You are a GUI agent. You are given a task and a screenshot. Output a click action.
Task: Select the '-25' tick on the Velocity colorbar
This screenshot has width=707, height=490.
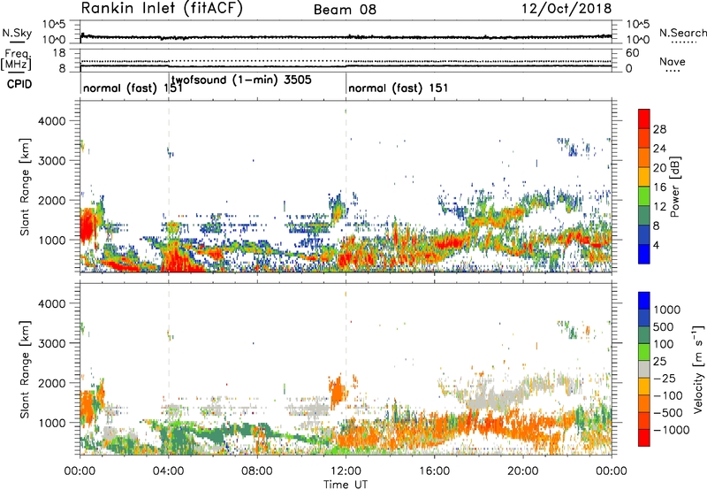(x=665, y=378)
